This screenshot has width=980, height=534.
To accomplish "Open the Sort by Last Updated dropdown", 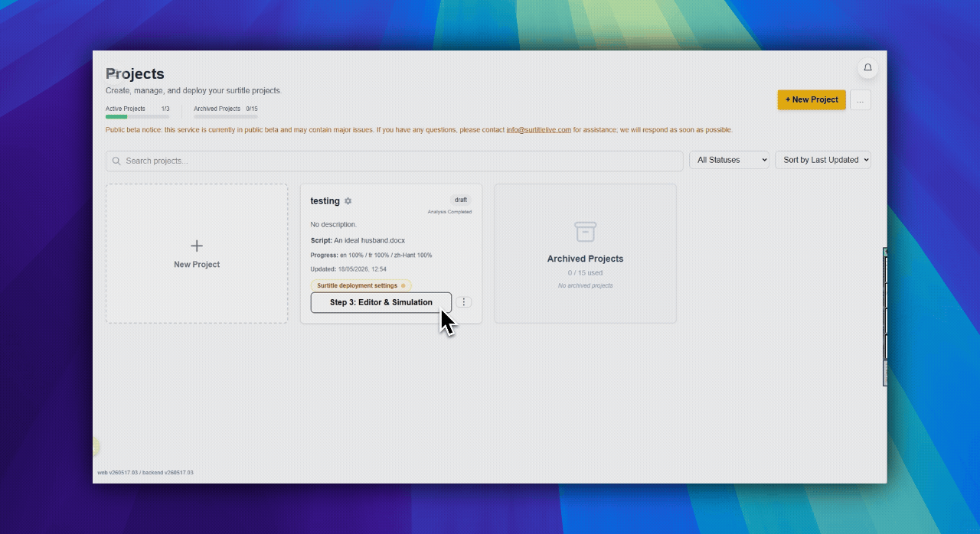I will (x=823, y=160).
